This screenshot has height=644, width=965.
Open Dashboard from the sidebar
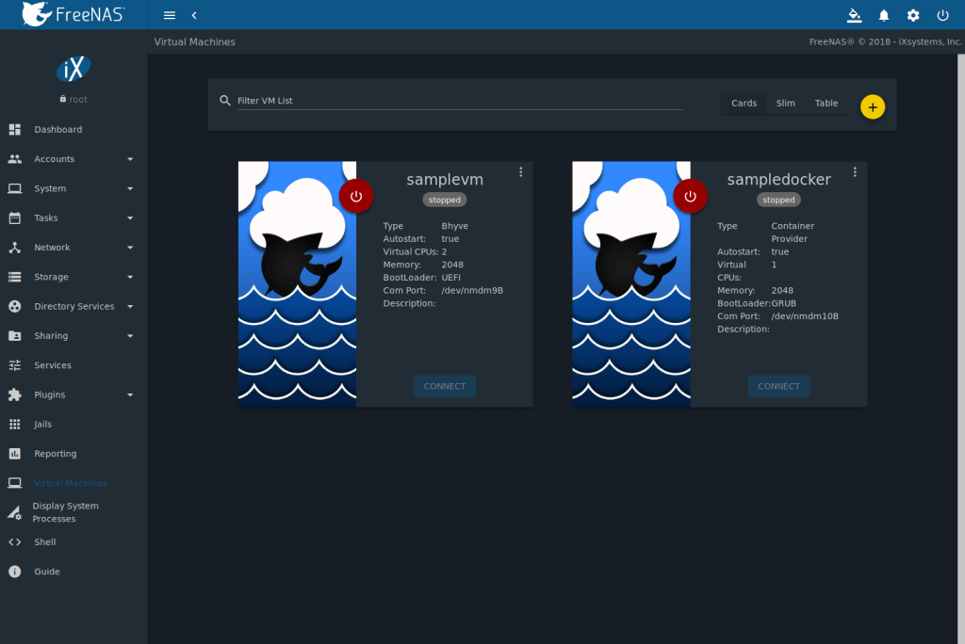[x=57, y=130]
